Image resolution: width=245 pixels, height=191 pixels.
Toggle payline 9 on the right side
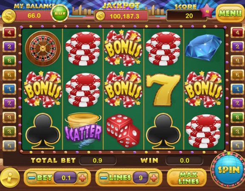click(237, 61)
